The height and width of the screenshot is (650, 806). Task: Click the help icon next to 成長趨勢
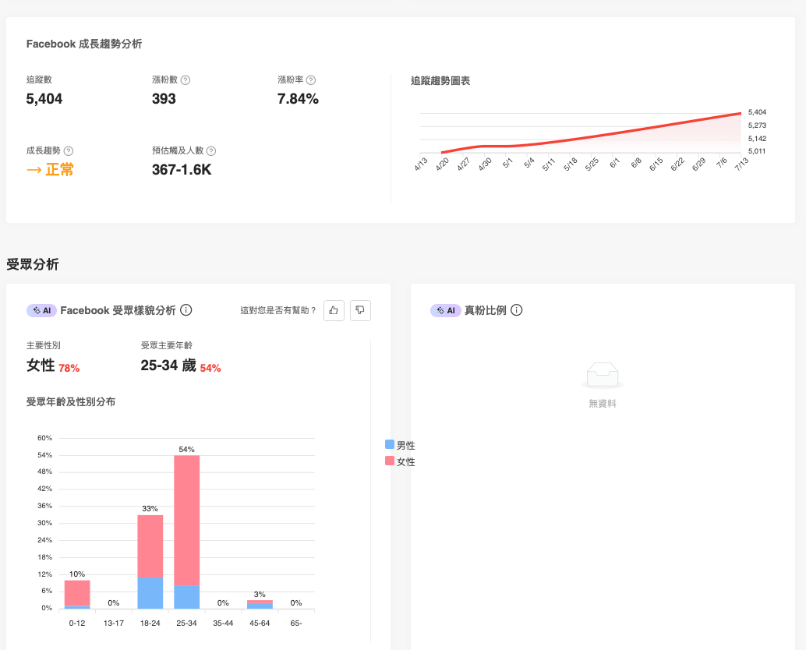tap(69, 151)
